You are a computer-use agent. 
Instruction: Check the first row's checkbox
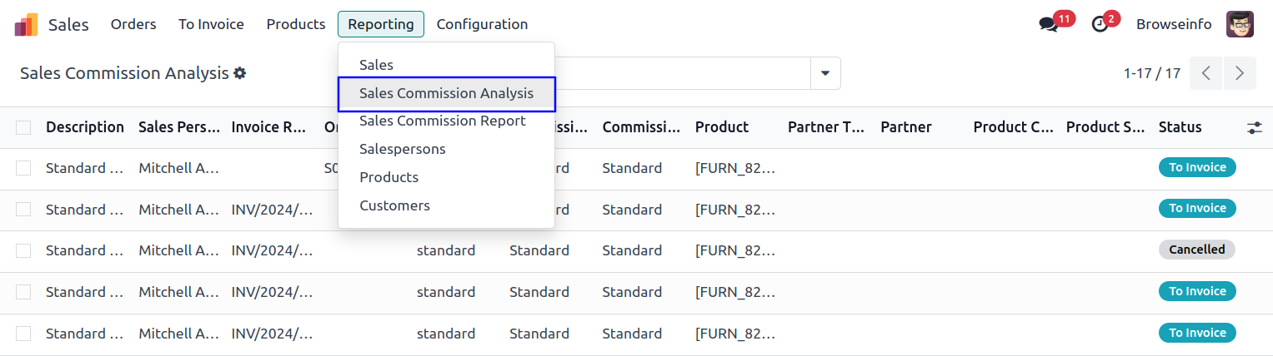(x=23, y=168)
